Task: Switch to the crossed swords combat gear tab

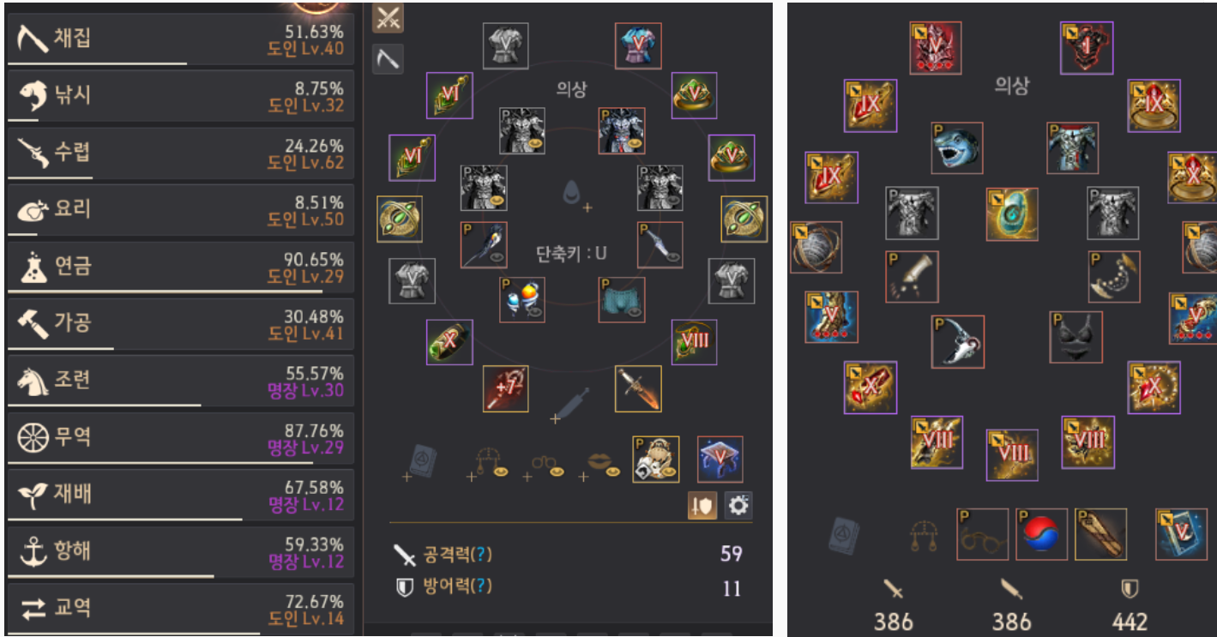Action: [x=388, y=17]
